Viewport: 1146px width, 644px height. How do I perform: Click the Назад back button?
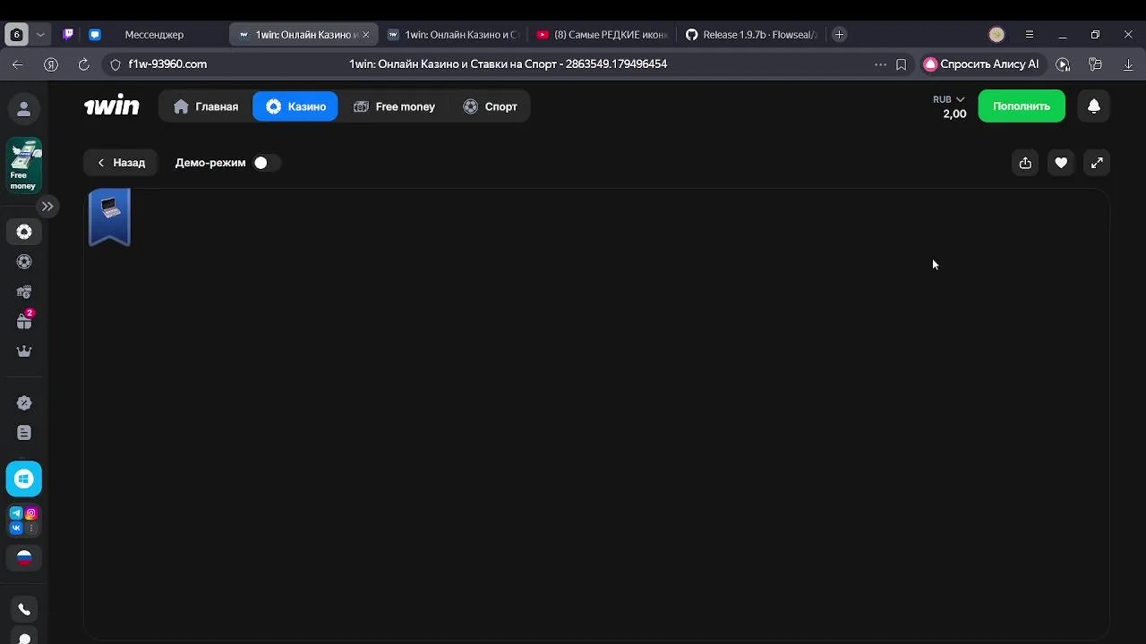tap(121, 163)
